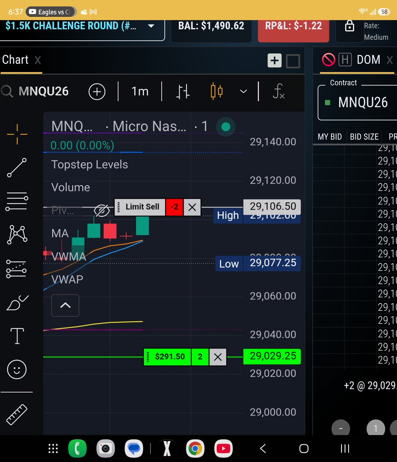Image resolution: width=397 pixels, height=462 pixels.
Task: Open the indicators fx menu
Action: pyautogui.click(x=278, y=91)
